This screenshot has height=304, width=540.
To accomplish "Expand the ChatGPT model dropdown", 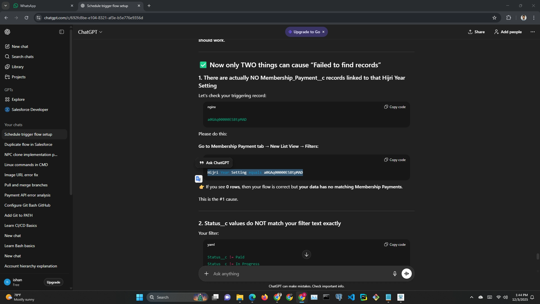I will click(90, 32).
